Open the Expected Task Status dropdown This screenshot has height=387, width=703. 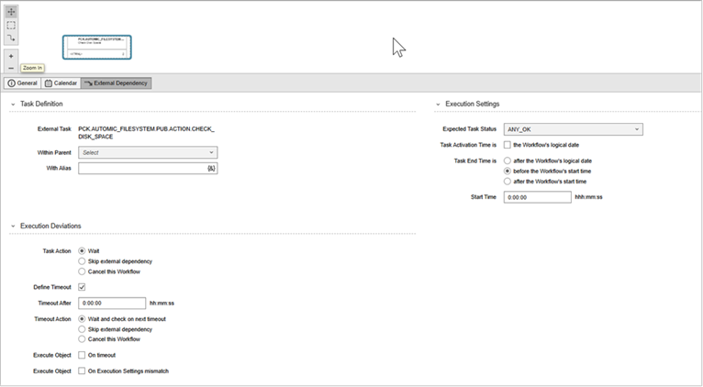point(573,129)
